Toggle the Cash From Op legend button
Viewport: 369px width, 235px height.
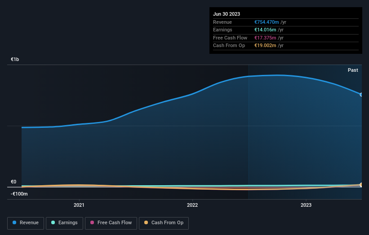164,223
